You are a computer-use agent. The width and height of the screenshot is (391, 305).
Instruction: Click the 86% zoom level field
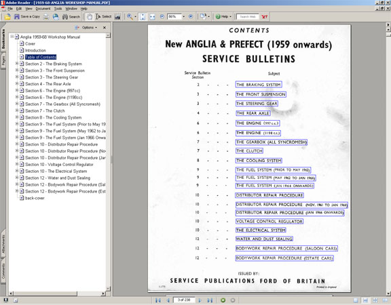(x=174, y=17)
